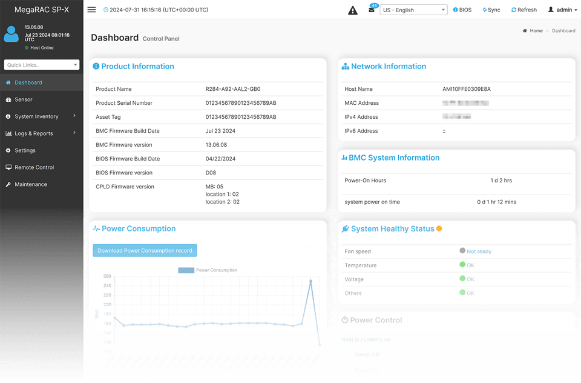Toggle the Power Consumption legend color box
Image resolution: width=581 pixels, height=383 pixels.
coord(186,270)
